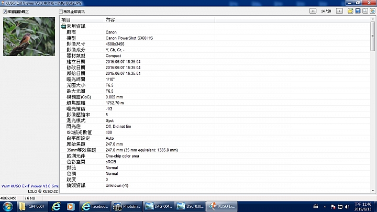This screenshot has width=377, height=212.
Task: Select the 光圈大小 row
Action: coord(215,85)
